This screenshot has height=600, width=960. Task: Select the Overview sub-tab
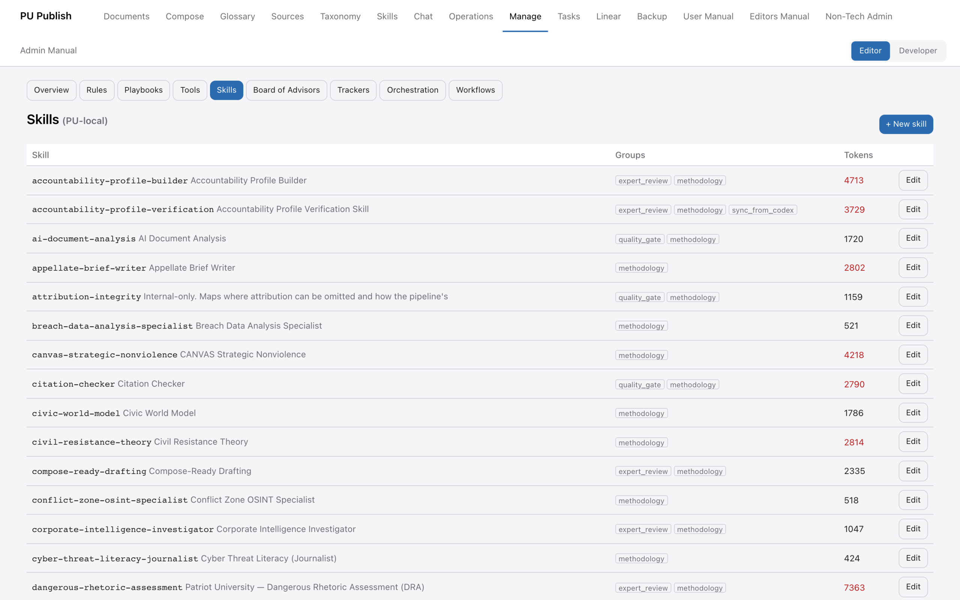pos(52,90)
